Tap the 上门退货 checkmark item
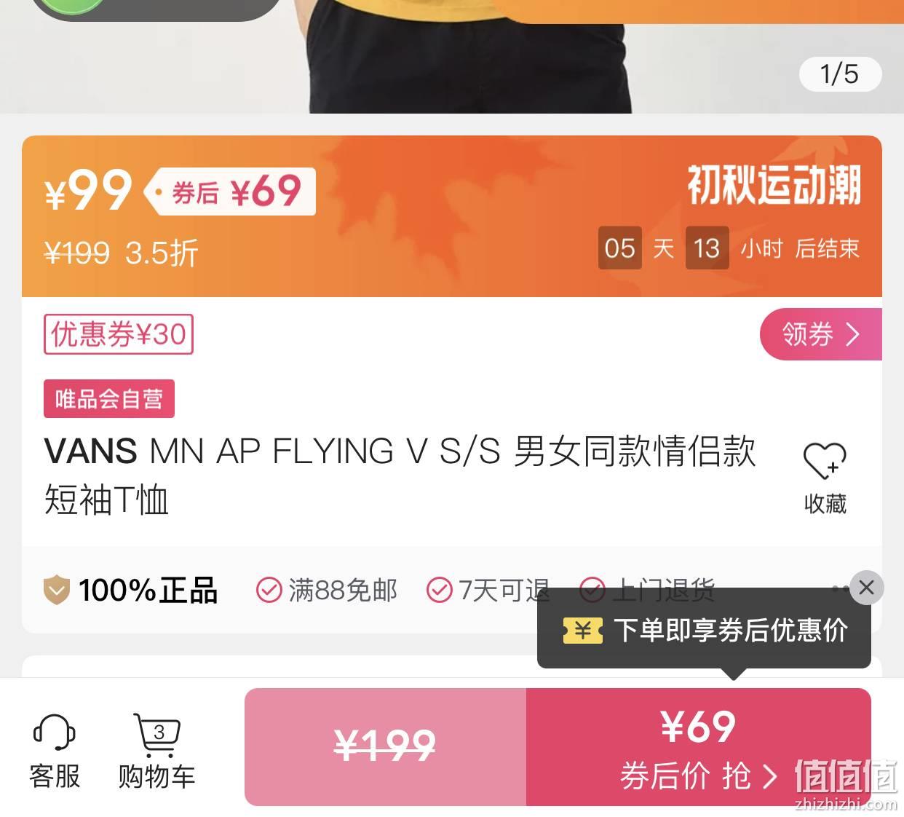 tap(647, 590)
